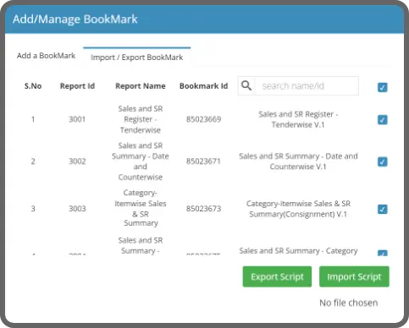
Task: Click the Report Id column header
Action: click(77, 86)
